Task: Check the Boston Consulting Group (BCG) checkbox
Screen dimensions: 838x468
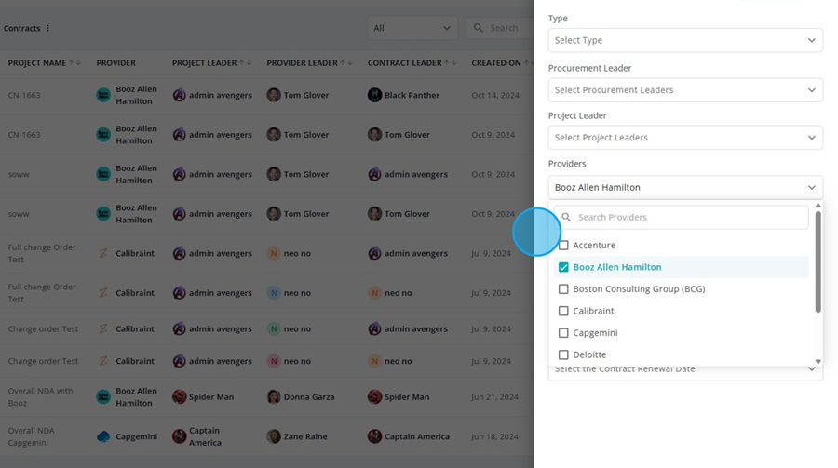Action: pos(563,289)
